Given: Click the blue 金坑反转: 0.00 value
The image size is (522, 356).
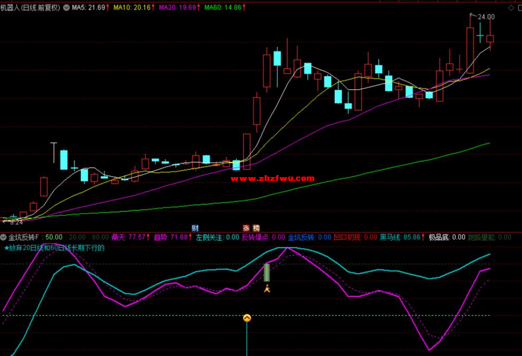Looking at the screenshot, I should pos(309,237).
